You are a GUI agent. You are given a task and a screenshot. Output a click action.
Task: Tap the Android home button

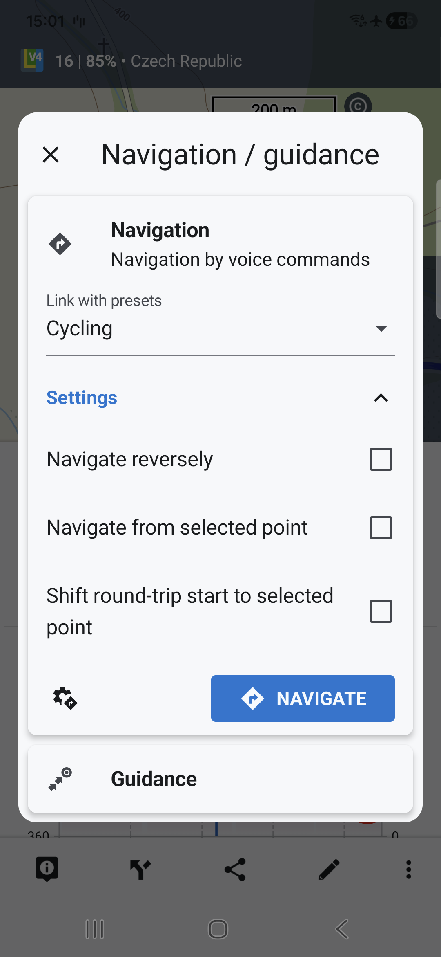click(218, 929)
